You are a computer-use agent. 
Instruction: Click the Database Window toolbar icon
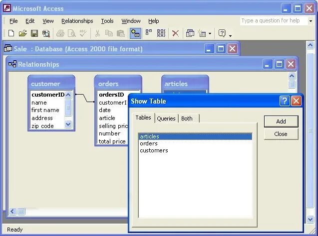190,33
